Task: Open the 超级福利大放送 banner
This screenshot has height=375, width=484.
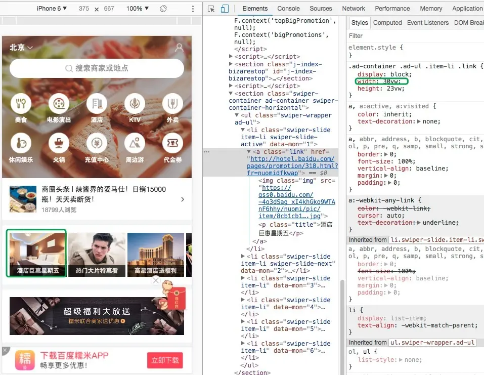Action: (x=97, y=316)
